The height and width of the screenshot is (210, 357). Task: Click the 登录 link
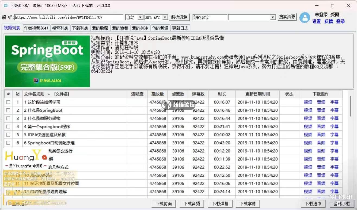click(x=341, y=21)
